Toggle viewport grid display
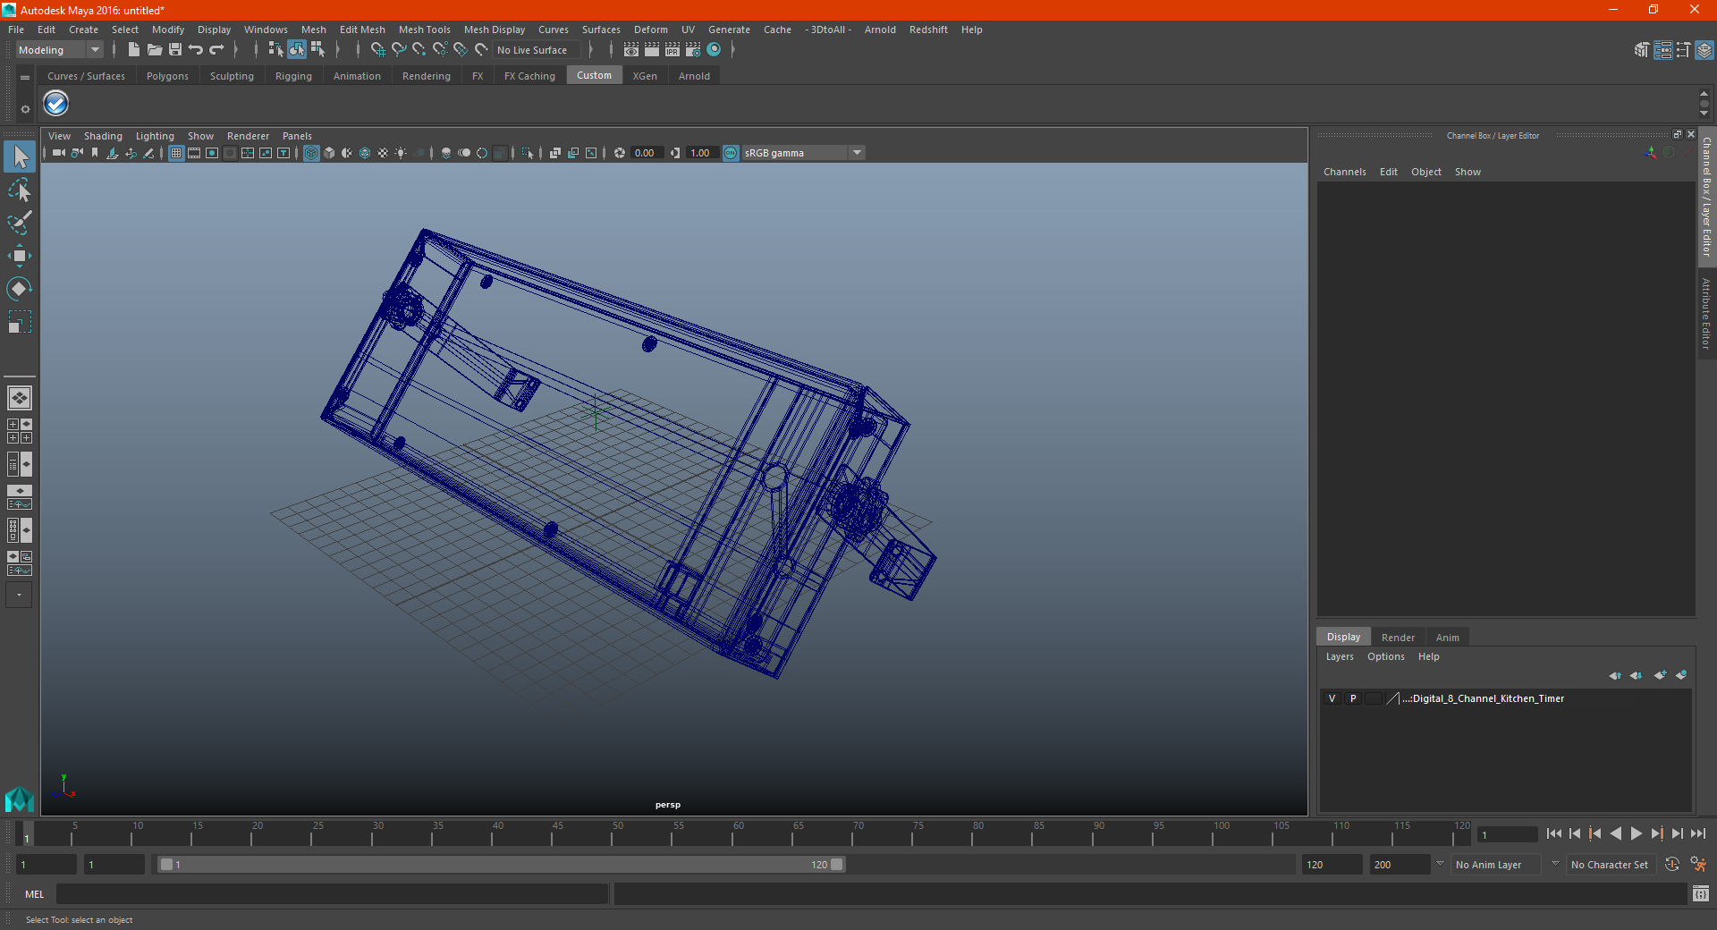Viewport: 1717px width, 930px height. tap(176, 153)
